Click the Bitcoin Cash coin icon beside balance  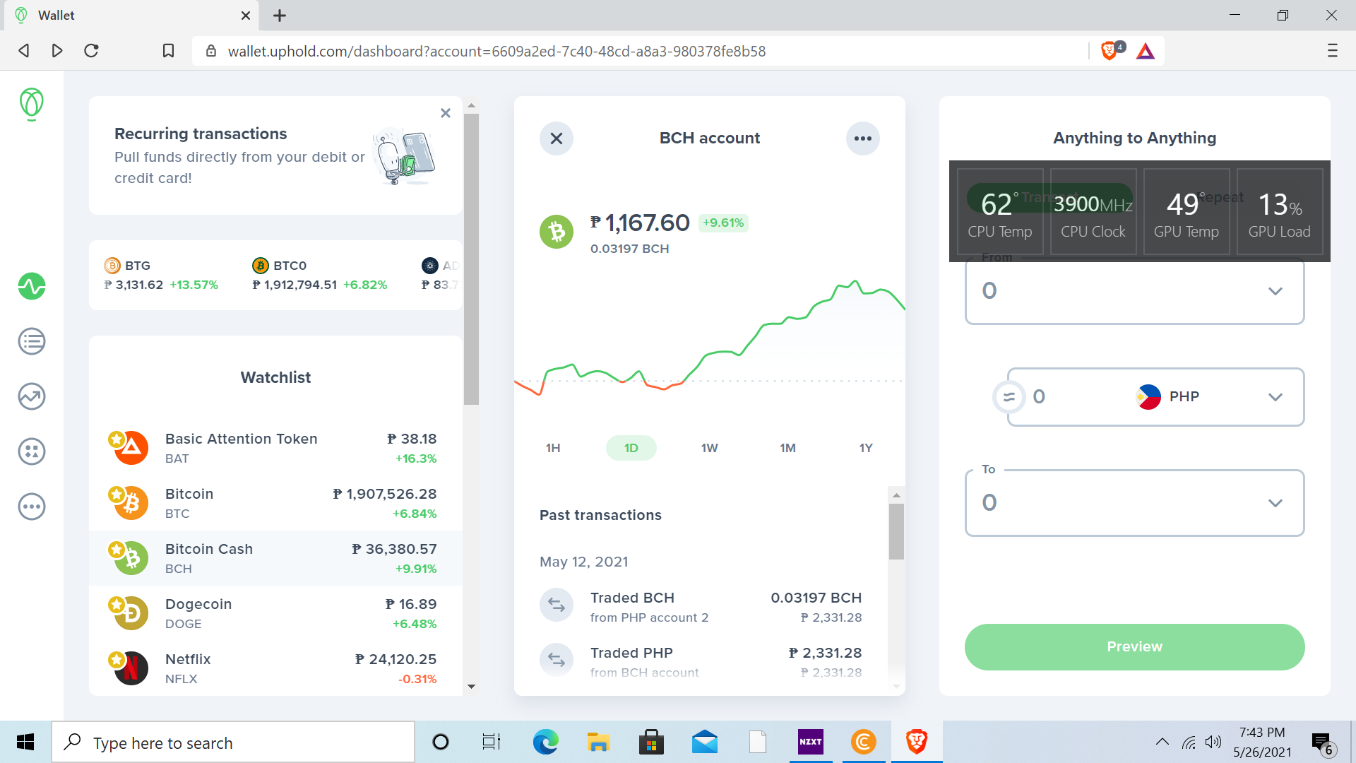pos(557,232)
